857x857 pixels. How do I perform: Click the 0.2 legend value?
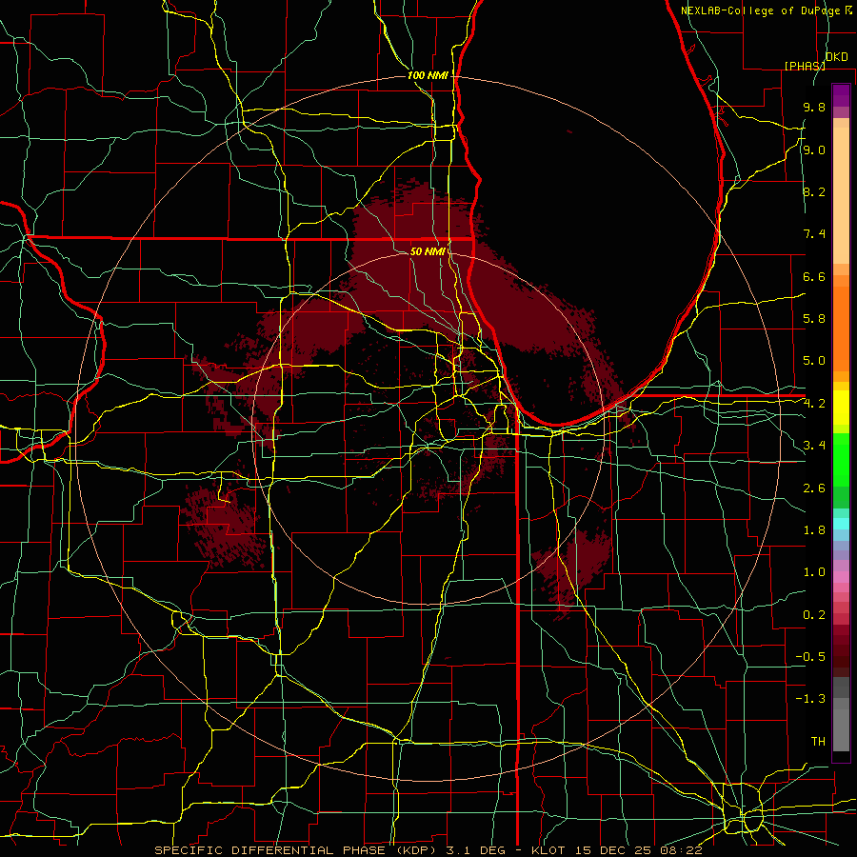click(x=814, y=615)
